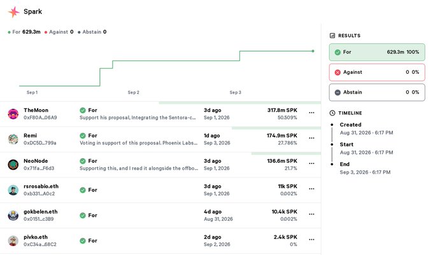The image size is (433, 255).
Task: Click the Timeline clock icon
Action: (332, 113)
